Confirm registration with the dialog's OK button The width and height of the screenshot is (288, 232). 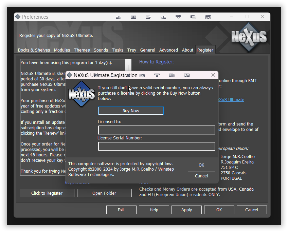pyautogui.click(x=201, y=165)
